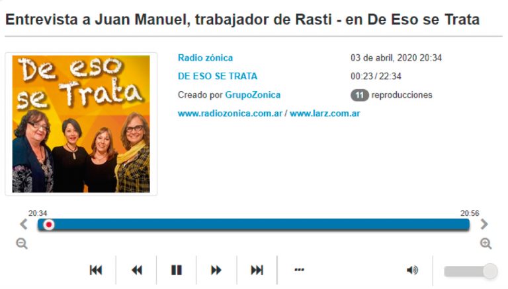Adjust the volume slider knob
Image resolution: width=508 pixels, height=289 pixels.
pos(490,271)
